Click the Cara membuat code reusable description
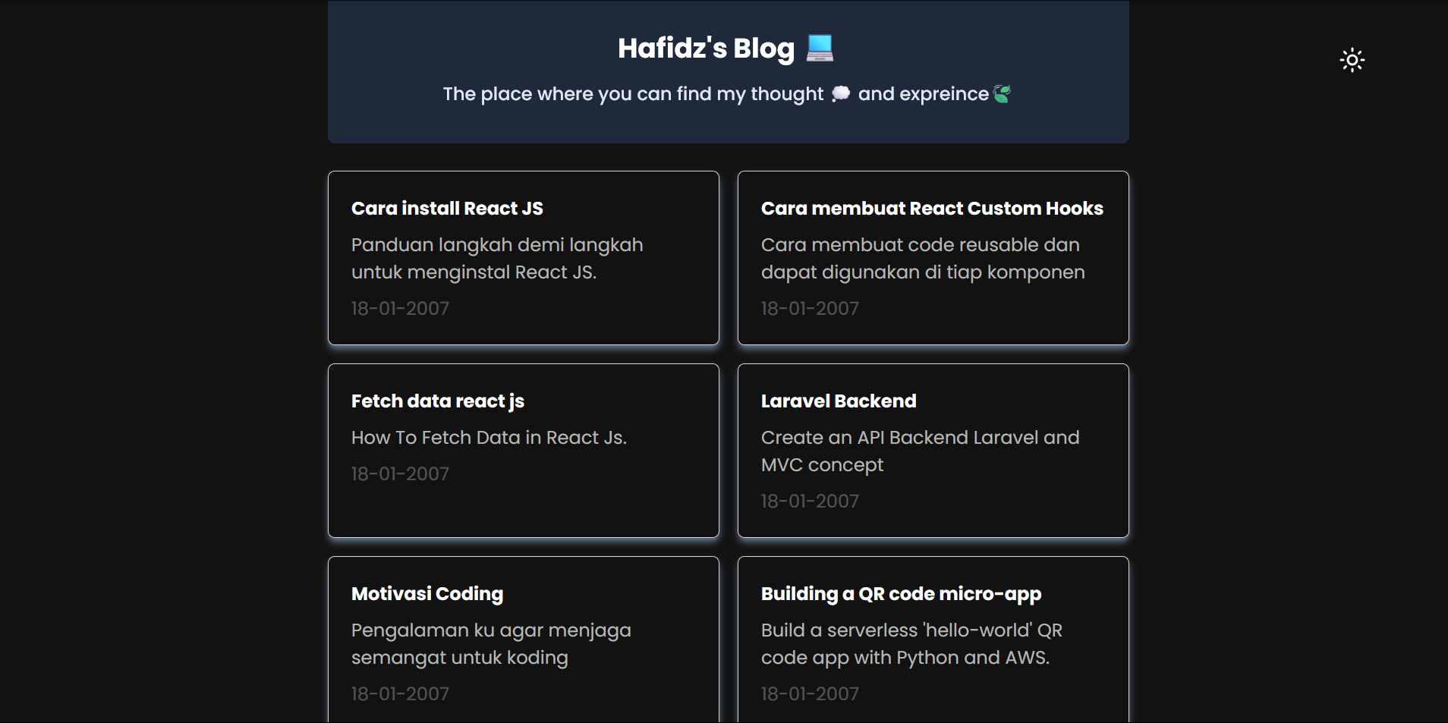 (x=923, y=259)
